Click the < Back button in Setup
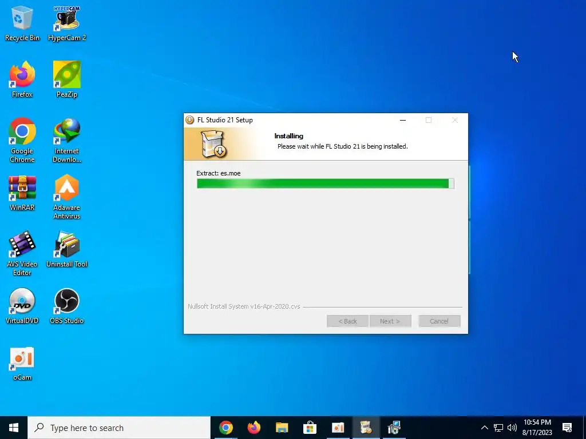This screenshot has width=586, height=439. pos(347,321)
